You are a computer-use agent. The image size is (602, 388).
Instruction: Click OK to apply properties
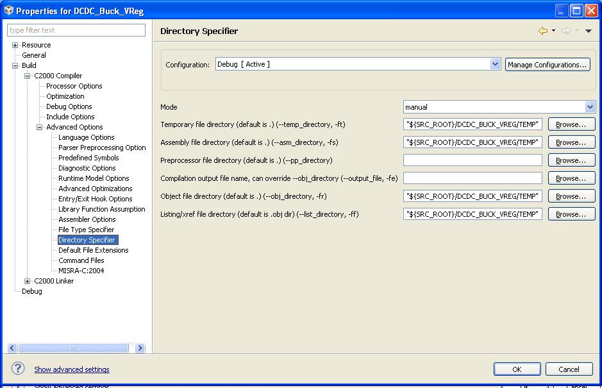click(x=517, y=369)
